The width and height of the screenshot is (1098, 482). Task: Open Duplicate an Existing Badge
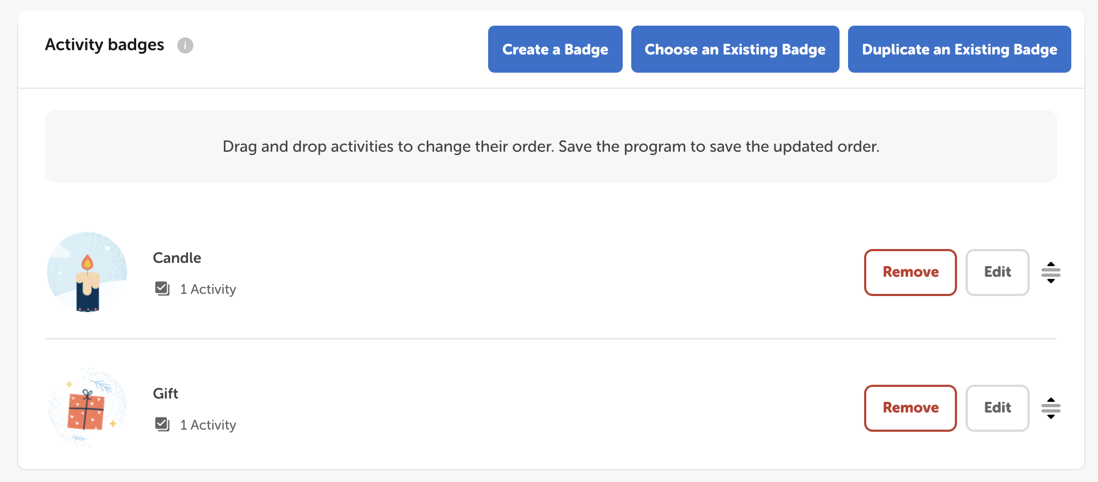pos(959,49)
